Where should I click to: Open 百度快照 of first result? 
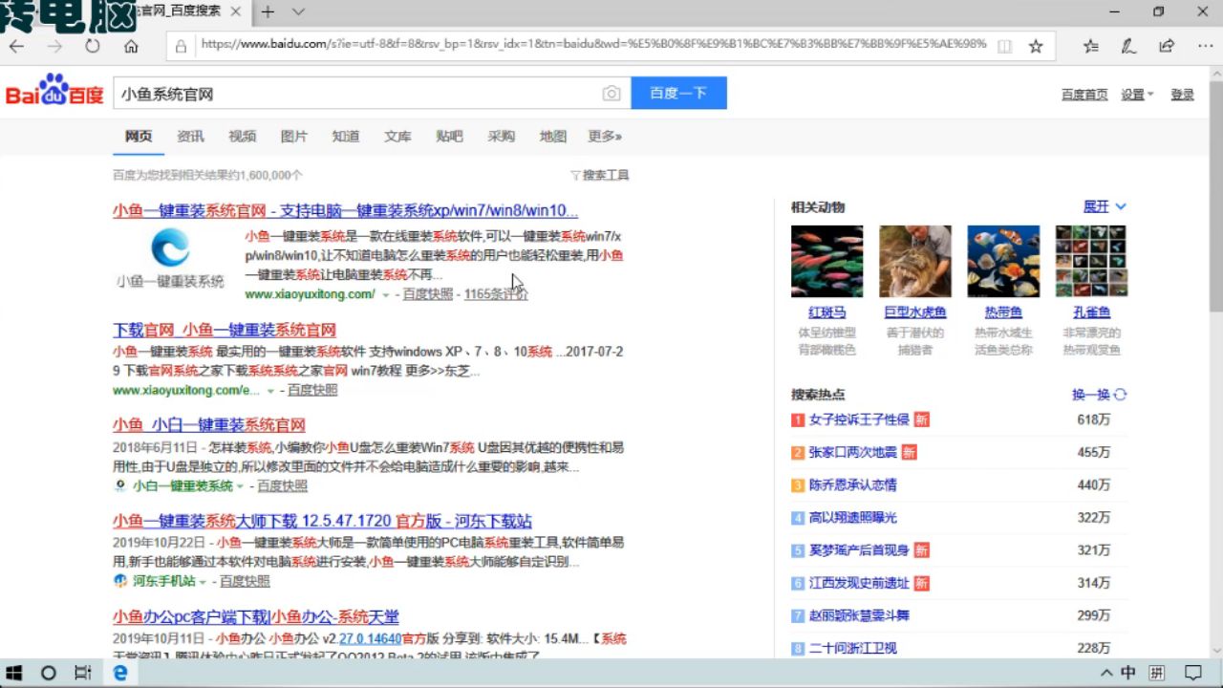pyautogui.click(x=427, y=294)
